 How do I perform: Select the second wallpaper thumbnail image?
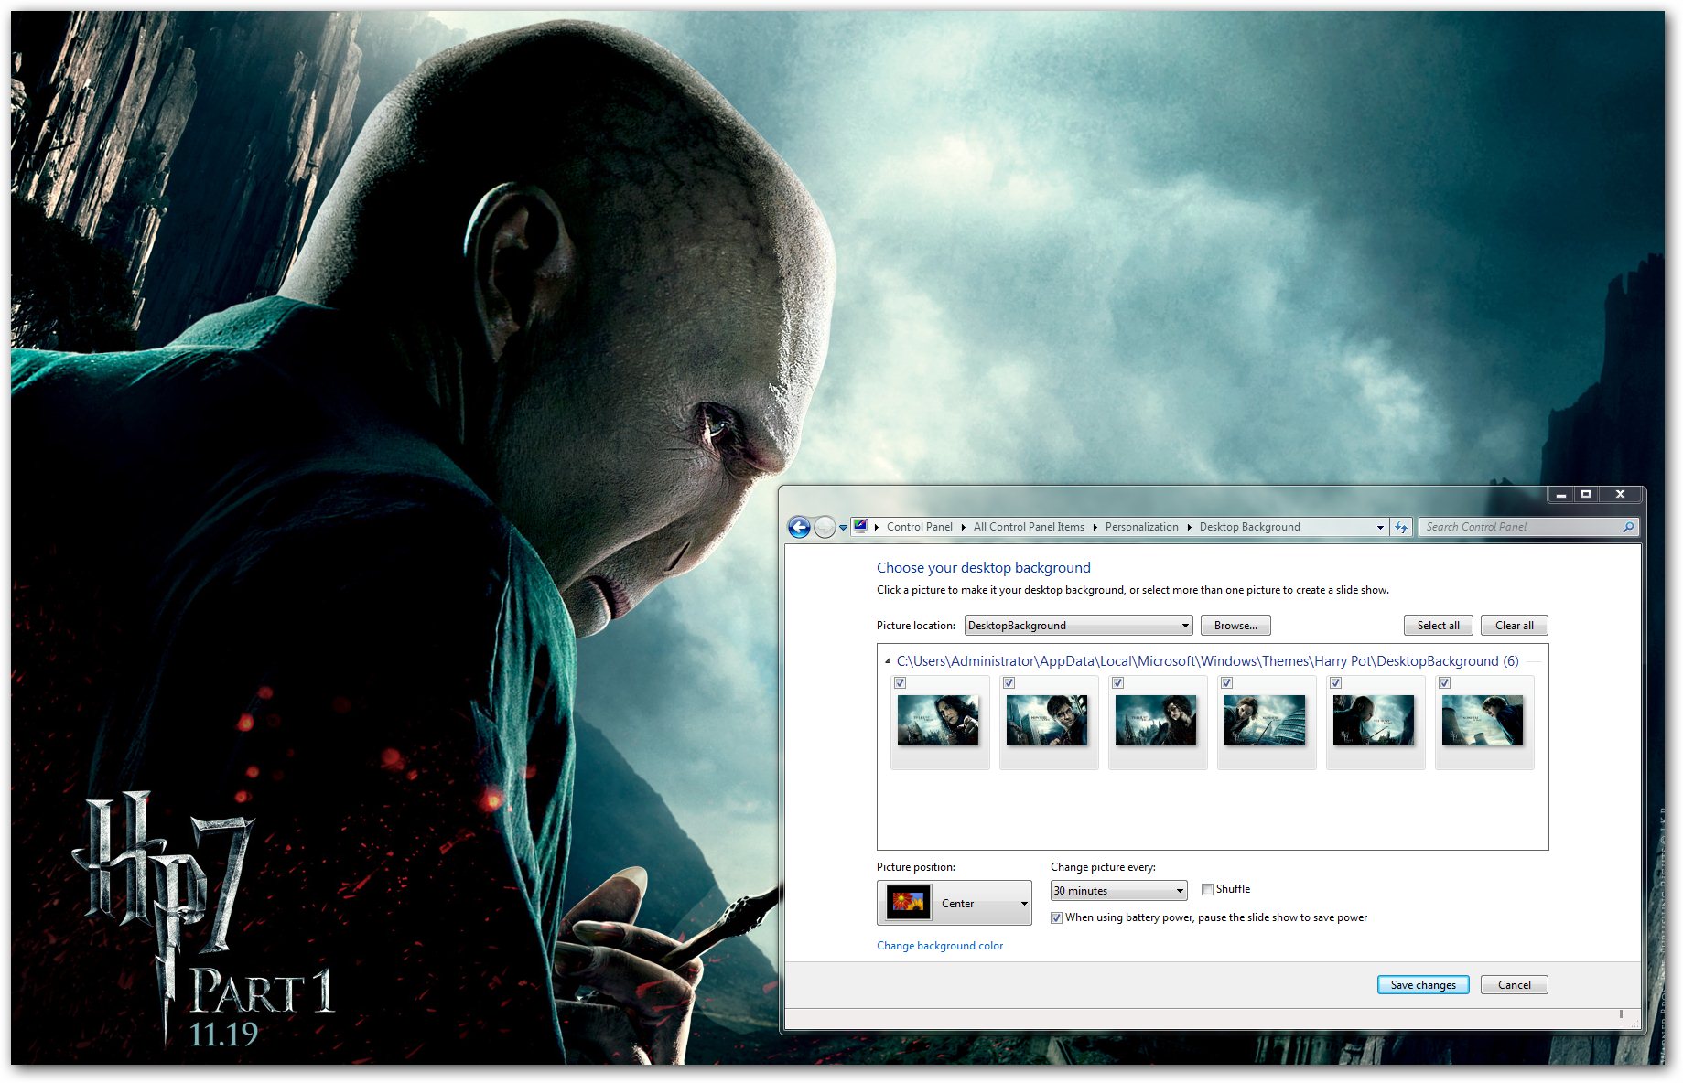click(x=1047, y=721)
